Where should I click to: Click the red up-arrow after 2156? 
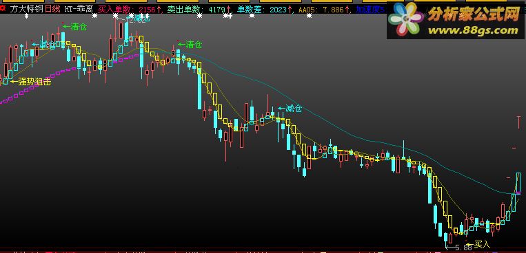point(159,10)
